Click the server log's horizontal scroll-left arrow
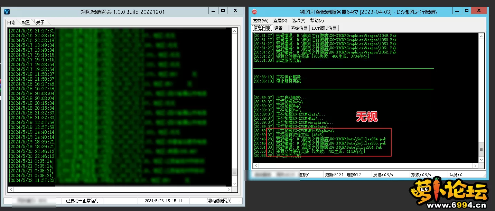Screen dimensions: 495x211 tap(256, 166)
